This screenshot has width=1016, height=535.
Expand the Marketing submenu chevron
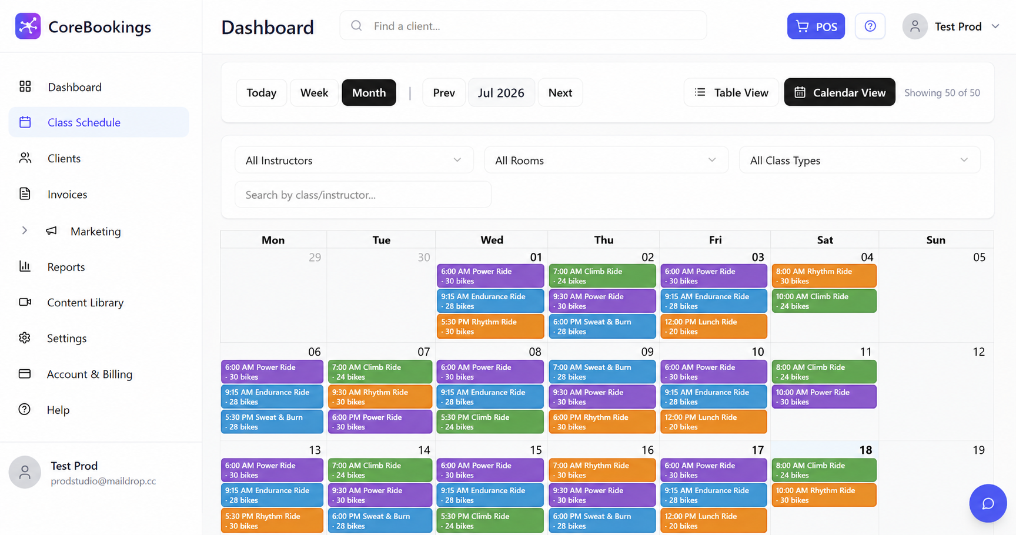pos(24,231)
